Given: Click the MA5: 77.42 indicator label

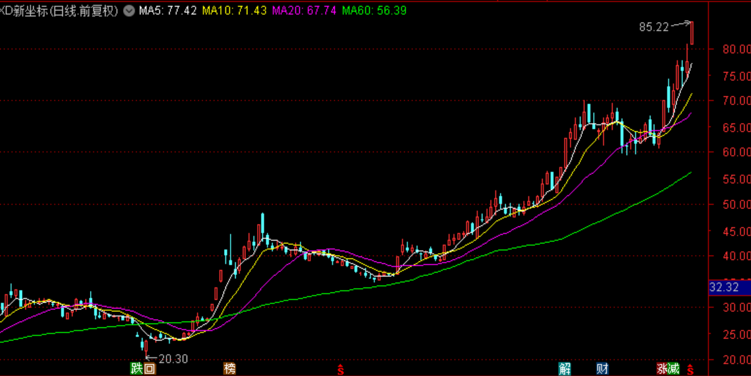Looking at the screenshot, I should 168,11.
